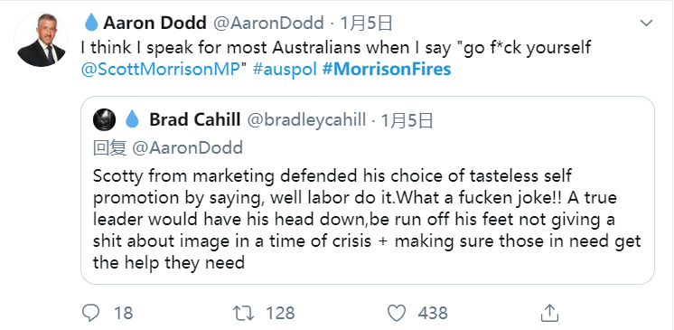
Task: Like the tweet with the heart icon
Action: tap(396, 313)
